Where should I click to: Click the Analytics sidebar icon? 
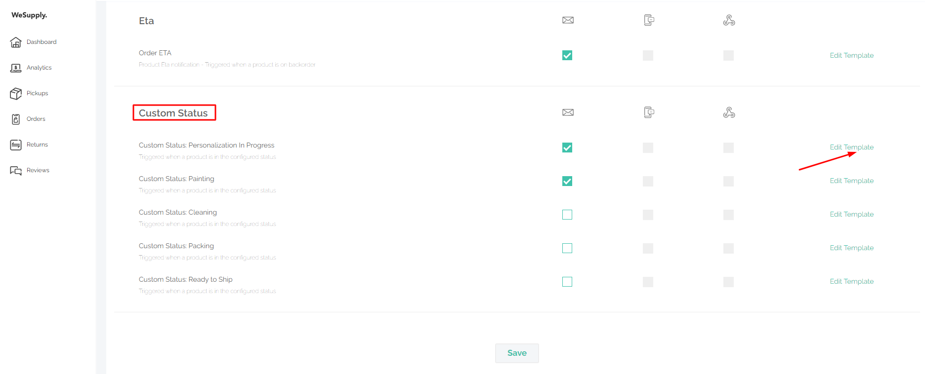click(16, 68)
